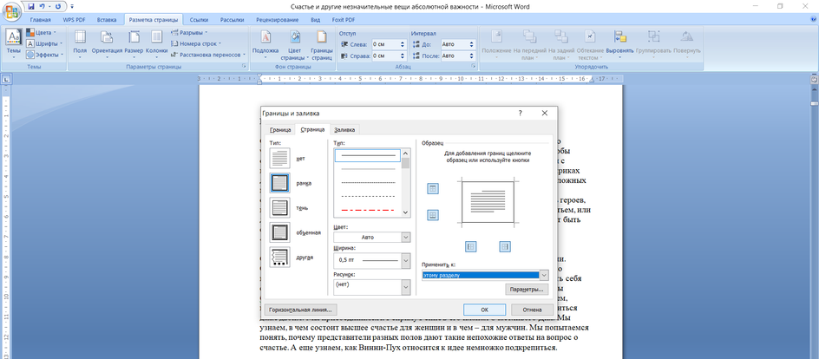Image resolution: width=819 pixels, height=359 pixels.
Task: Click the Справа right indent field
Action: [390, 55]
